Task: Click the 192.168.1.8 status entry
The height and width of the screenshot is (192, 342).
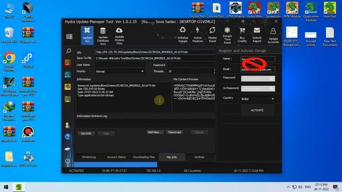Action: click(153, 171)
